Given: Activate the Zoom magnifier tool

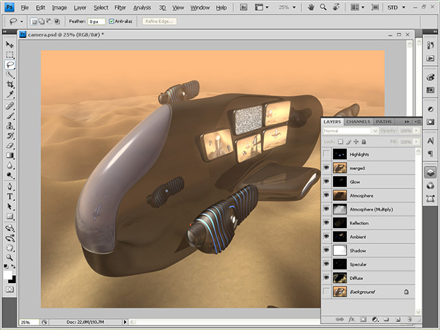Looking at the screenshot, I should (10, 257).
